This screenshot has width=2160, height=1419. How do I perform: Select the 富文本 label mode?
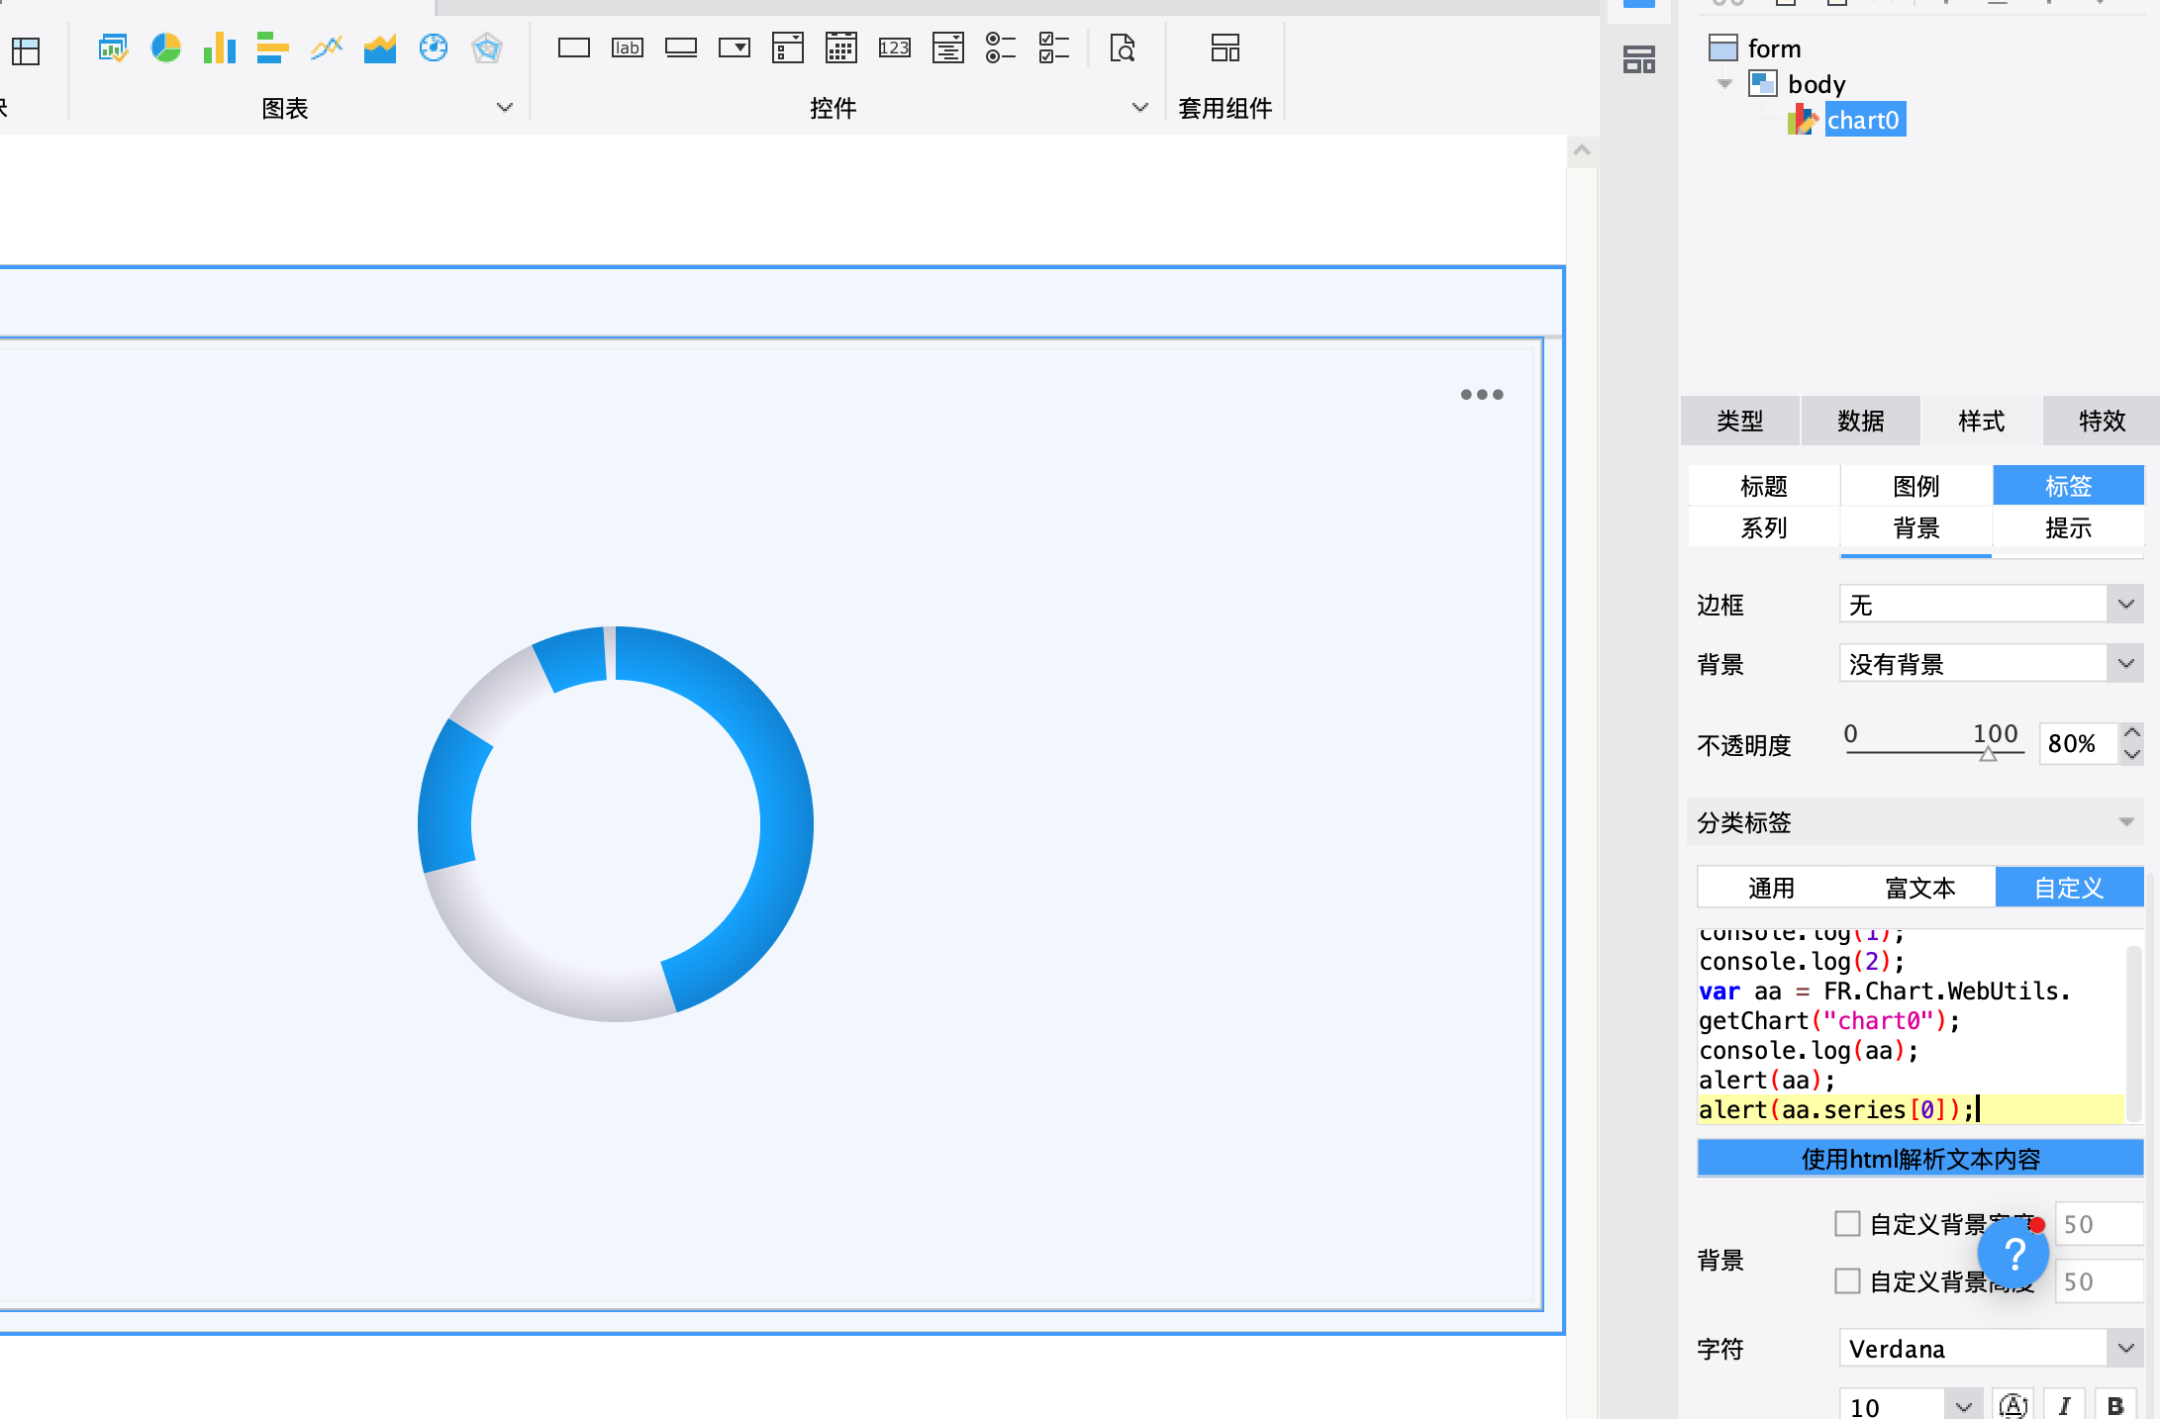click(1920, 888)
